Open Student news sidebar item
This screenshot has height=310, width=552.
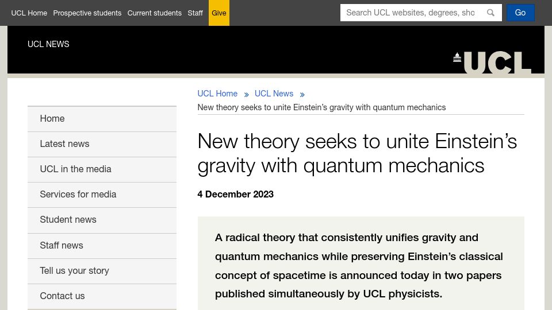pyautogui.click(x=102, y=220)
